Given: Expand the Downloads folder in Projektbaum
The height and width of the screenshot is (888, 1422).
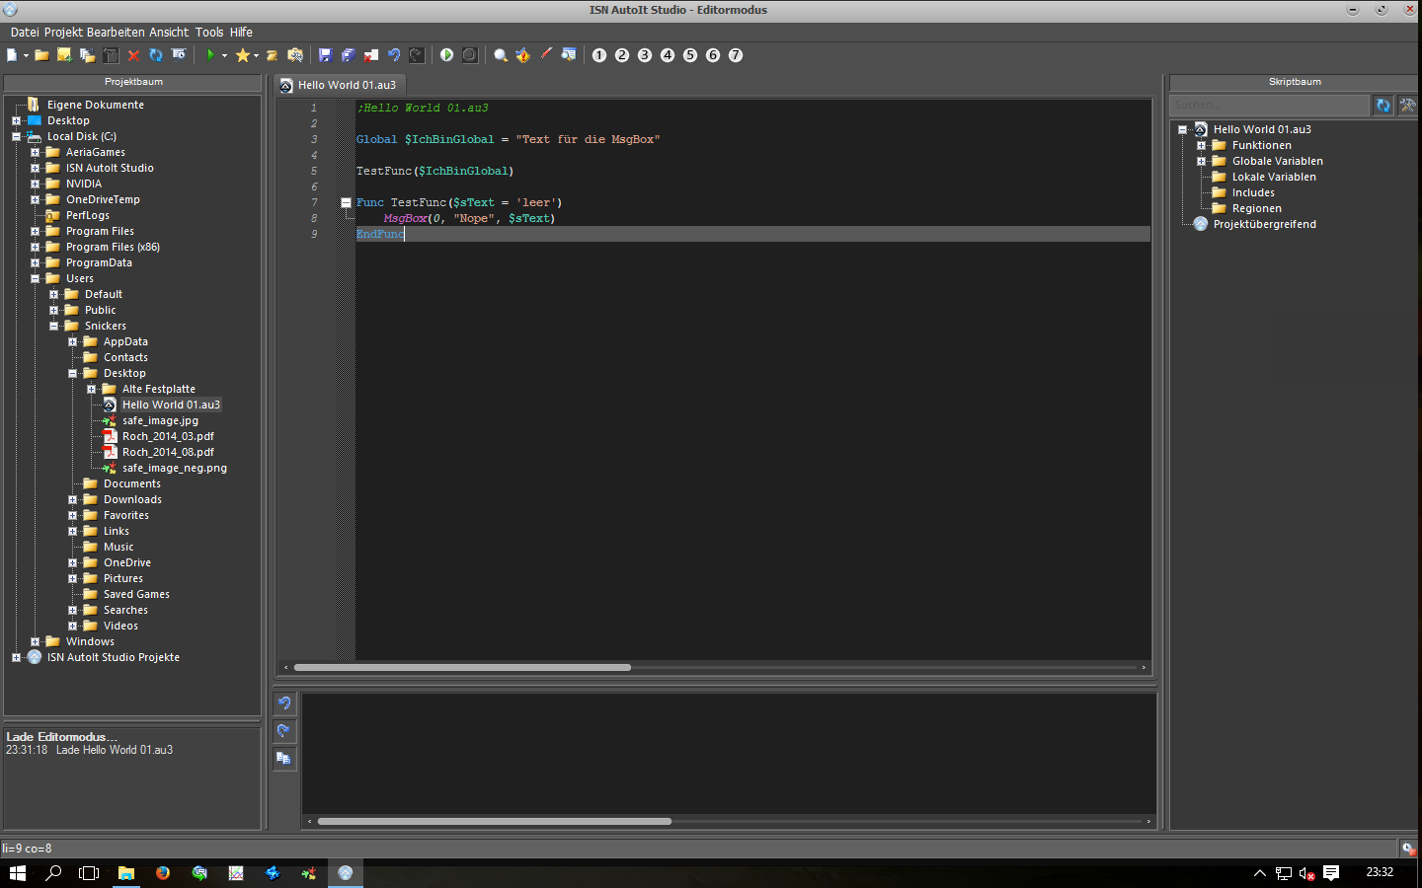Looking at the screenshot, I should [72, 499].
